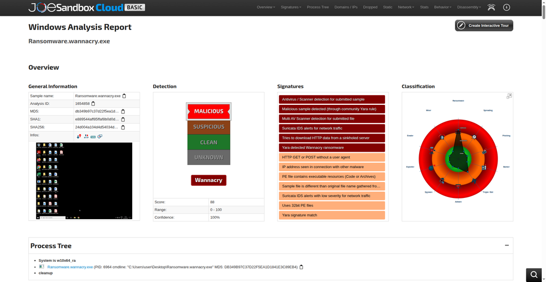The height and width of the screenshot is (282, 546).
Task: Enlarge the Classification chart with the expand icon
Action: pos(509,96)
